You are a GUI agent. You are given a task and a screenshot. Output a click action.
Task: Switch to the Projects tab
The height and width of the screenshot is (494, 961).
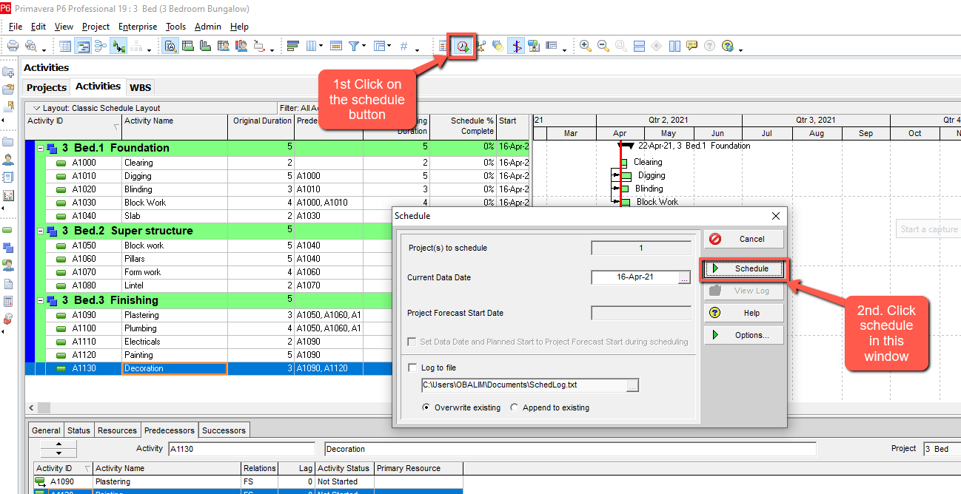coord(47,87)
